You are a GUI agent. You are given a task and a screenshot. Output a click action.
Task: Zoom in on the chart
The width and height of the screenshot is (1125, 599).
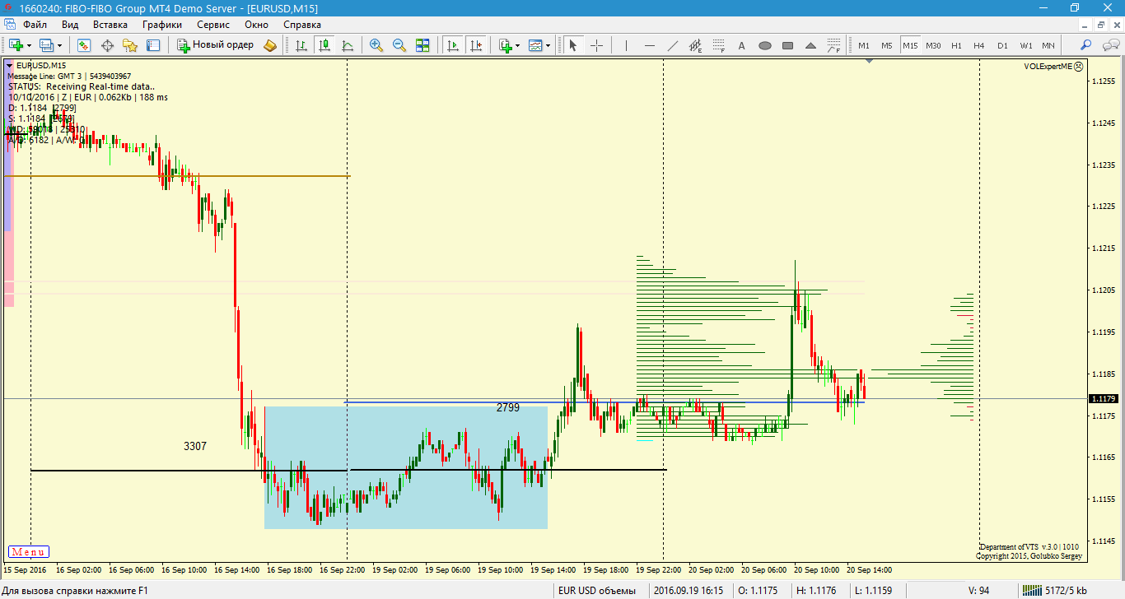tap(376, 45)
